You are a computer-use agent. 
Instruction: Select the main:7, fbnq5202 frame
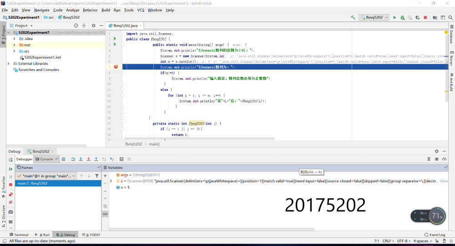point(58,183)
